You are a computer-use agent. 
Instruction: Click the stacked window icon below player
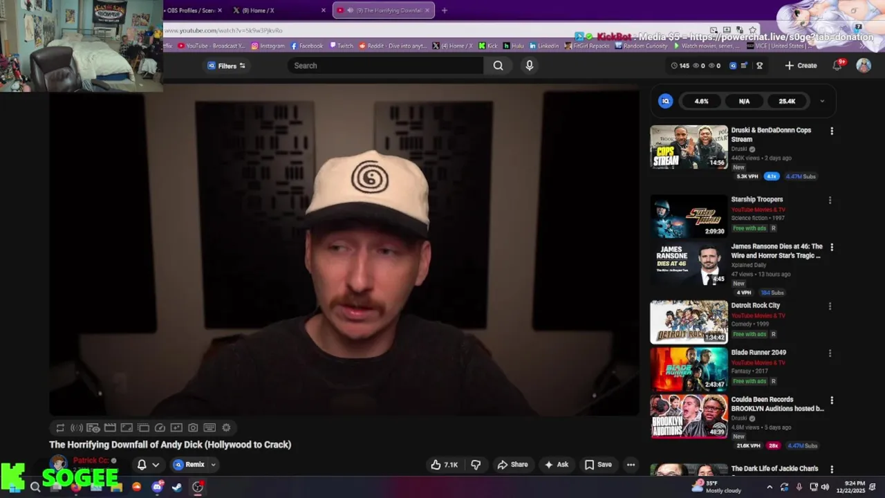tap(143, 428)
